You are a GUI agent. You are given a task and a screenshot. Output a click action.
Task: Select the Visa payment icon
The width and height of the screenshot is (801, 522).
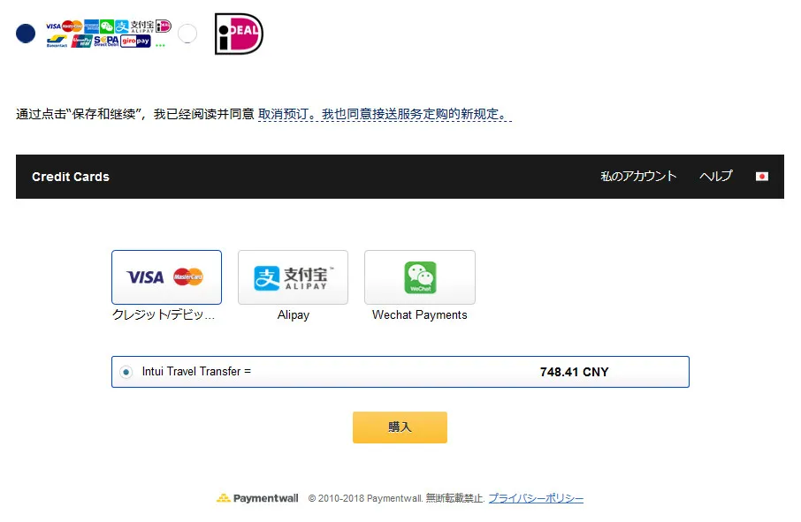point(53,26)
